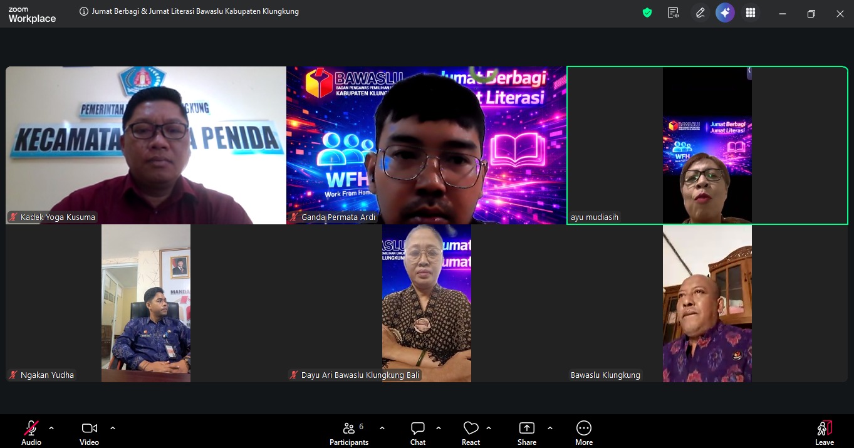Expand the audio options arrow
Image resolution: width=854 pixels, height=448 pixels.
point(51,428)
